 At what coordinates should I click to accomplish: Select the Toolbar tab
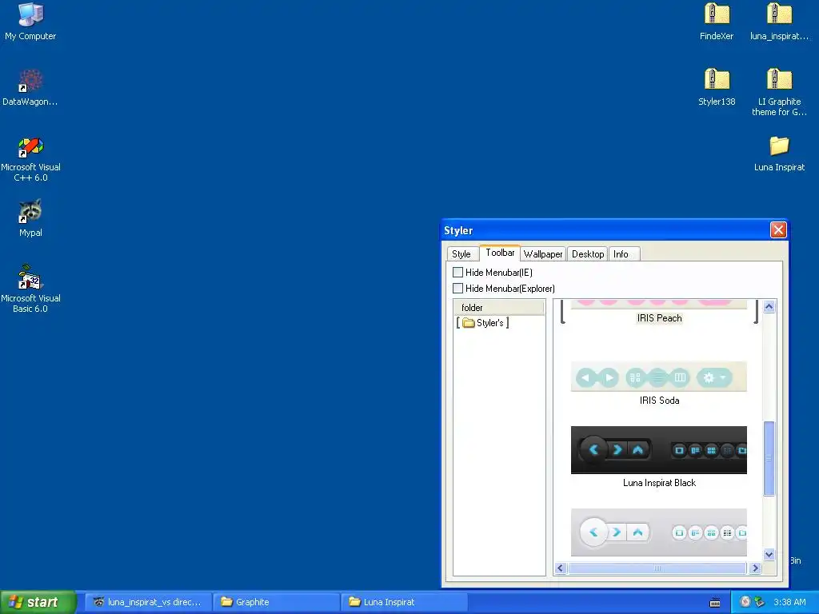click(x=500, y=253)
